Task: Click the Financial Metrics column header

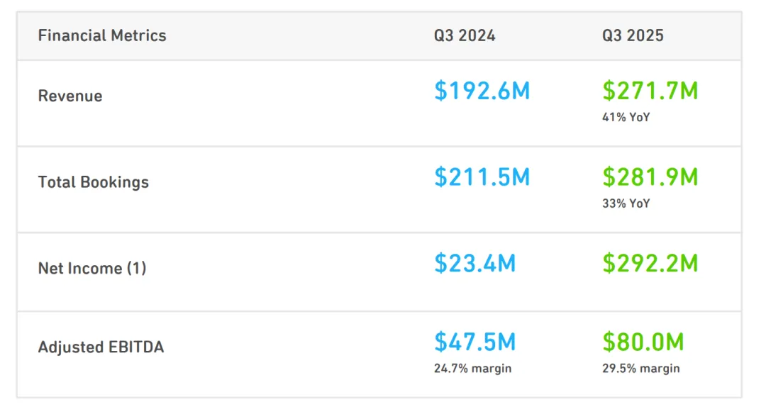Action: 102,35
